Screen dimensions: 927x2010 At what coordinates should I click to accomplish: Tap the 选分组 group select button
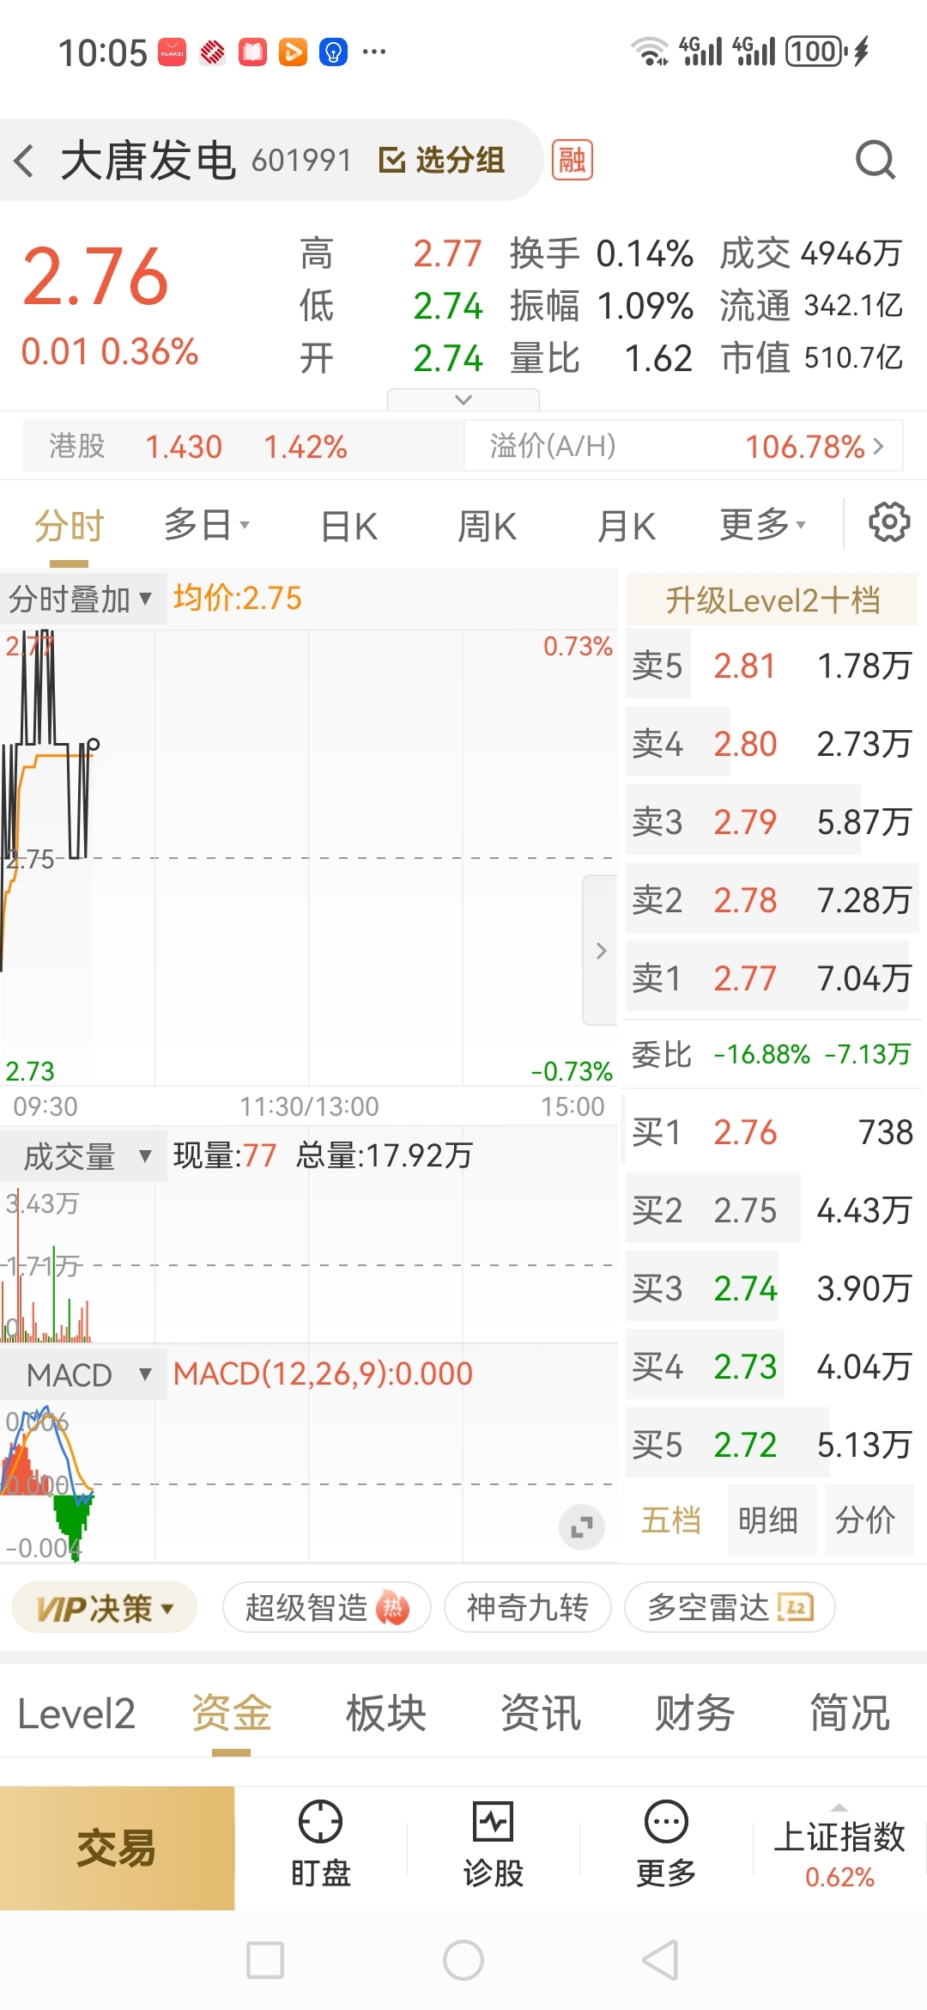pos(441,161)
